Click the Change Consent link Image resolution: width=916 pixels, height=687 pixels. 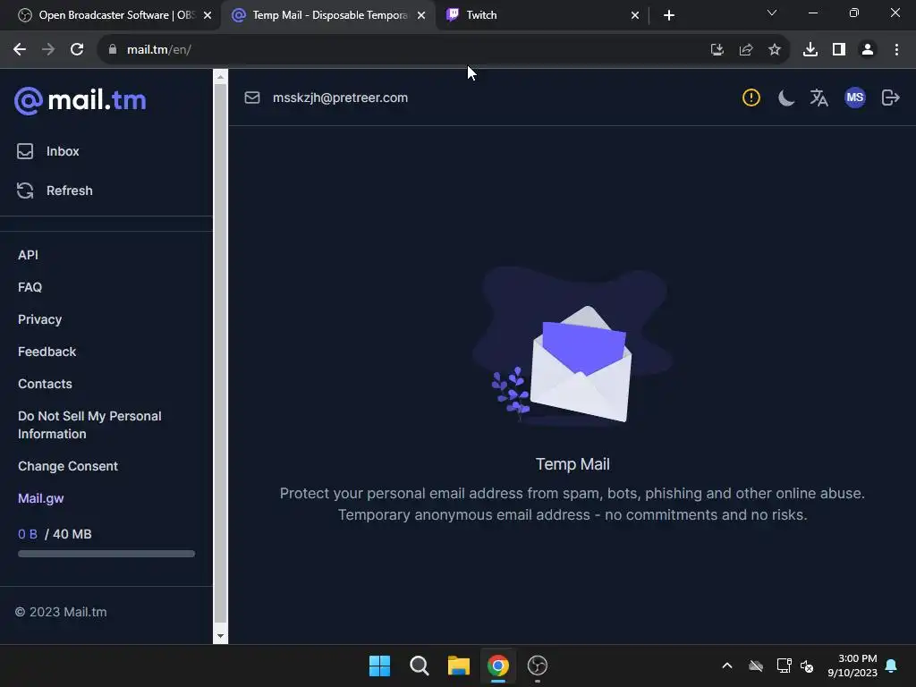point(68,466)
